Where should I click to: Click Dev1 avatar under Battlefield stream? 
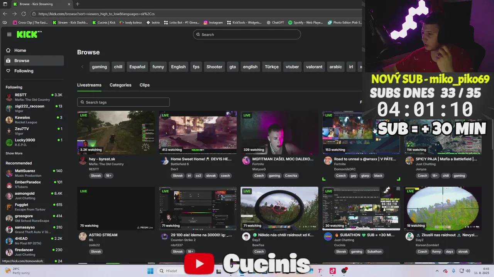click(164, 161)
